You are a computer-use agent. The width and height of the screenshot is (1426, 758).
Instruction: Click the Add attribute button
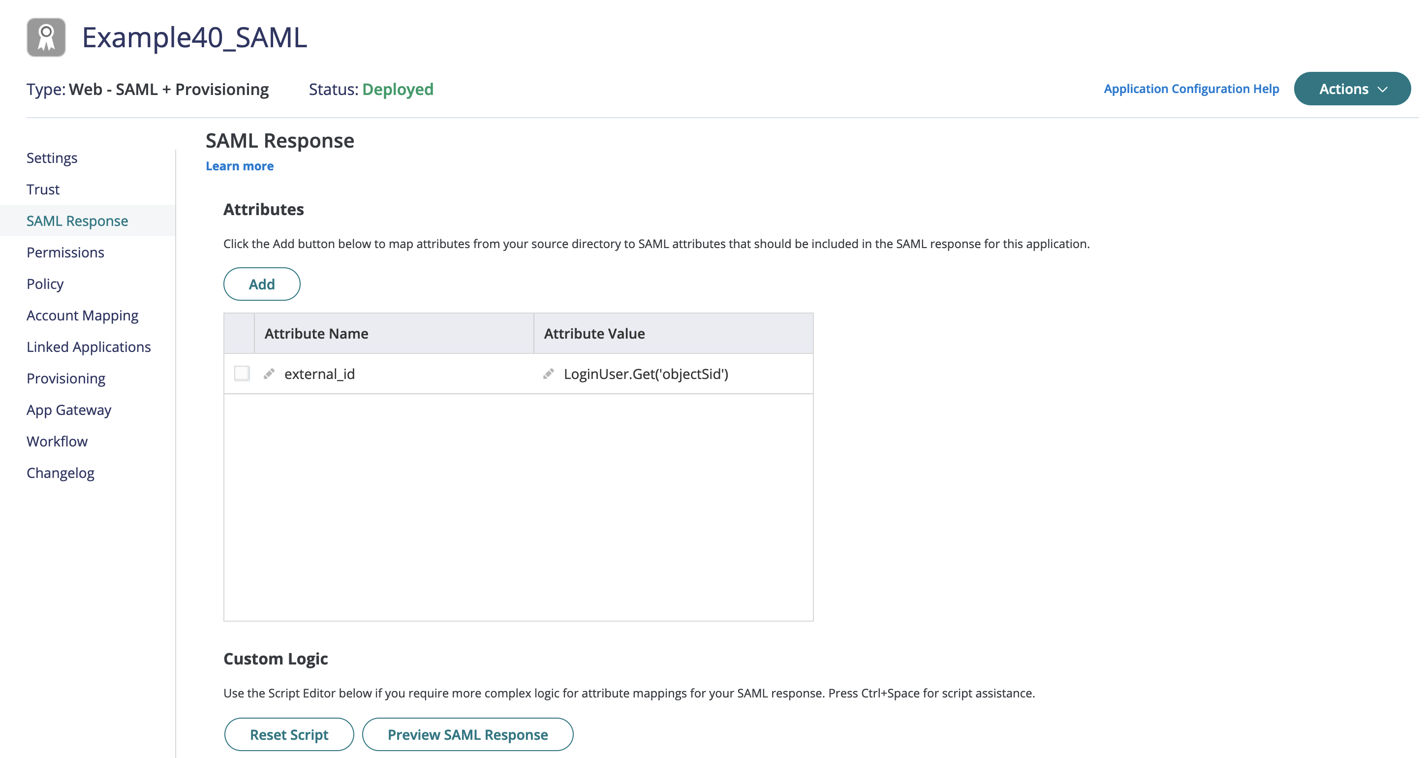[262, 284]
